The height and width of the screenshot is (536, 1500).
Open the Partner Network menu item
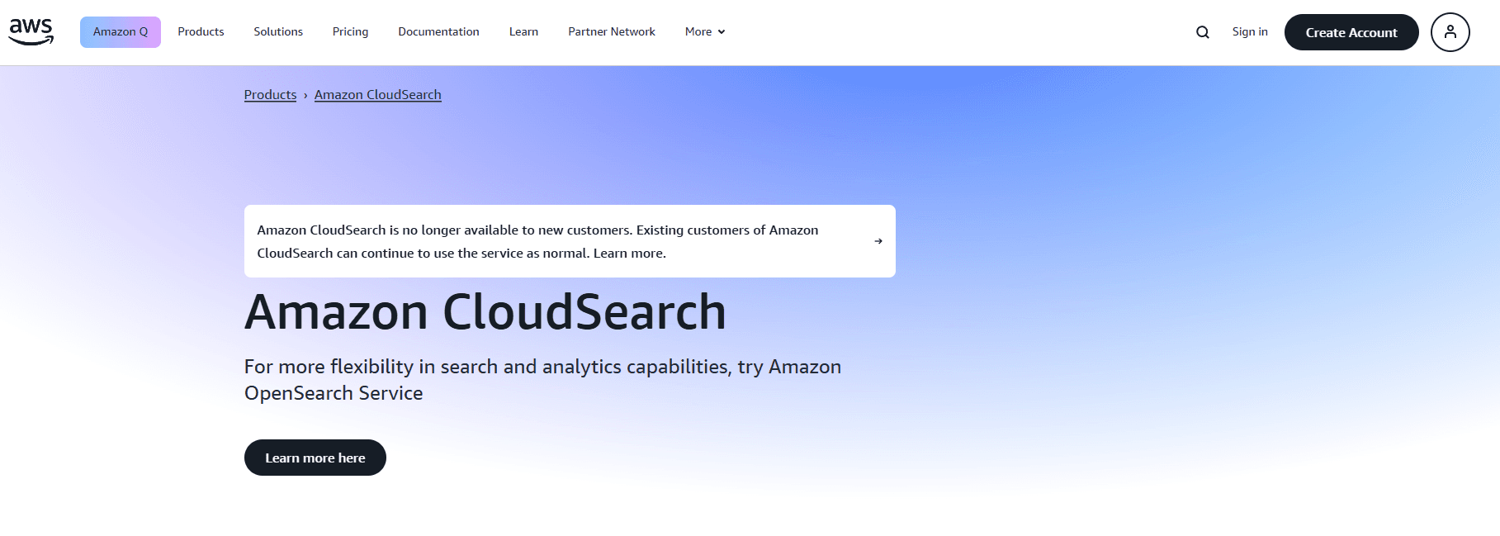tap(612, 32)
